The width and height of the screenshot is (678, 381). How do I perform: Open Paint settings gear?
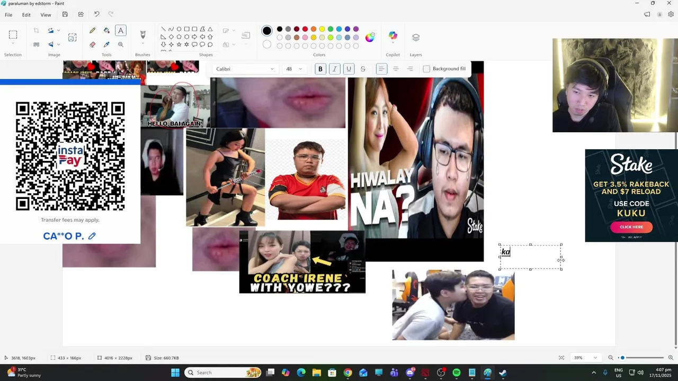point(671,15)
